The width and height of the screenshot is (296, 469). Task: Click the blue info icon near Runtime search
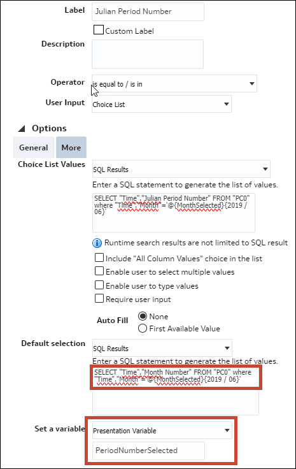[x=97, y=243]
